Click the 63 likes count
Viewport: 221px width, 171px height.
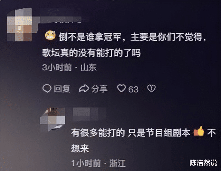pos(133,89)
